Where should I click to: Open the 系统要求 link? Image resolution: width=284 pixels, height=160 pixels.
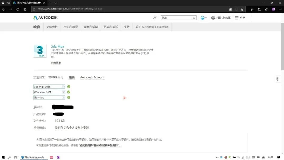click(56, 63)
